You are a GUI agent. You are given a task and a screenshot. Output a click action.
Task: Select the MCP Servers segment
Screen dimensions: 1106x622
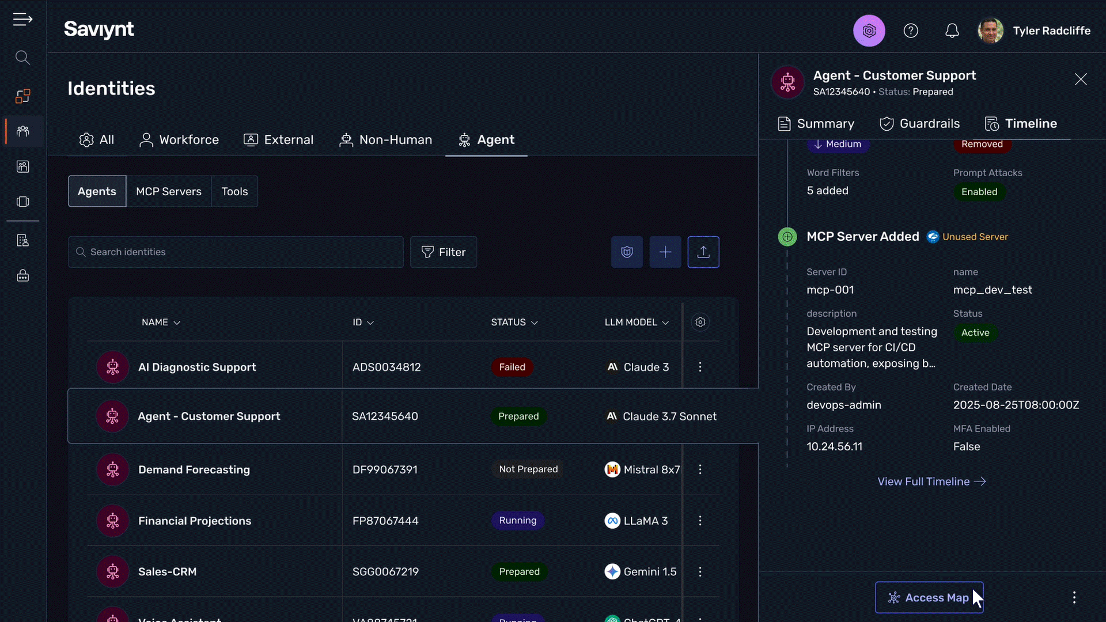point(168,191)
